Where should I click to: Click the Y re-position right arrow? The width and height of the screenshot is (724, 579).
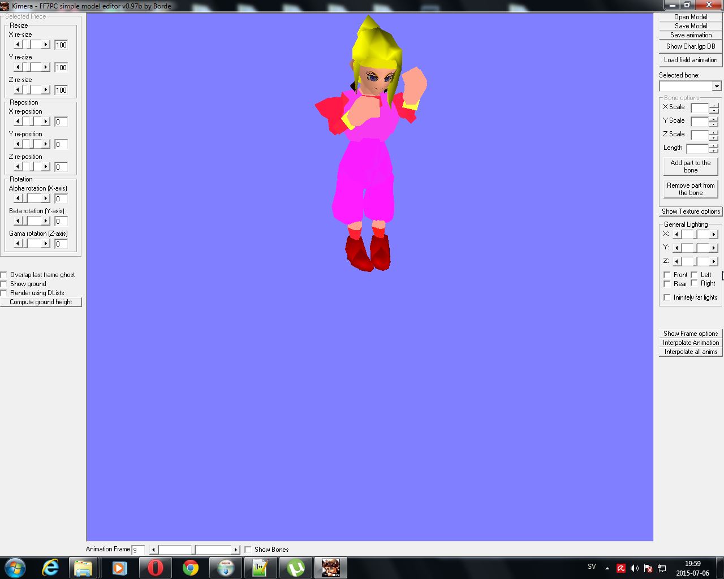point(46,144)
